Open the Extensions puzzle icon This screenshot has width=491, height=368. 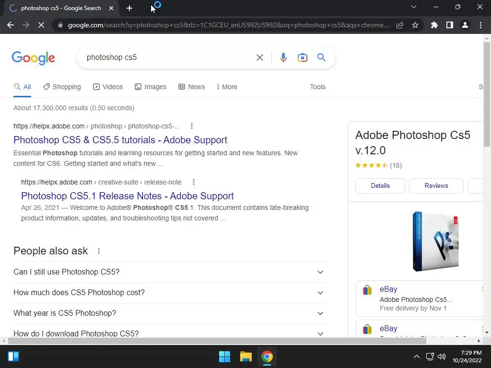tap(434, 25)
